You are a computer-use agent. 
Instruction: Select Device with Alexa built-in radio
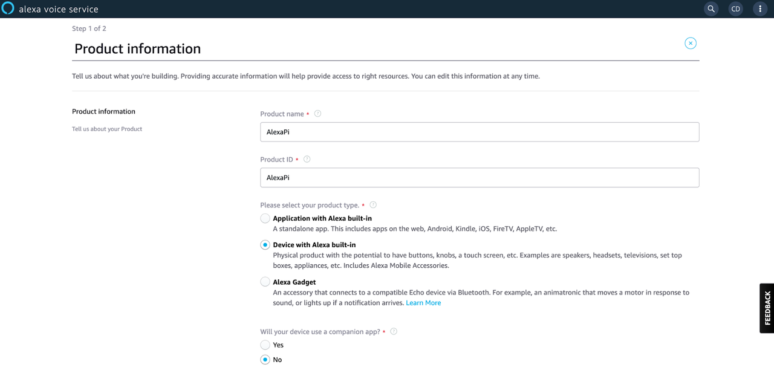265,245
